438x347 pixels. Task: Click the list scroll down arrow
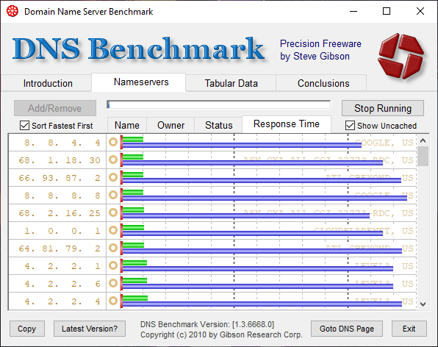[423, 304]
